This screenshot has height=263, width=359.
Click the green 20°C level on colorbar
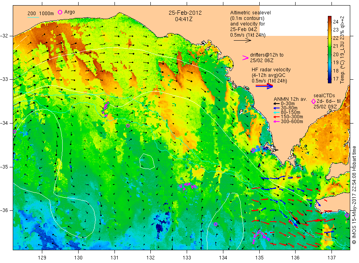pos(329,54)
